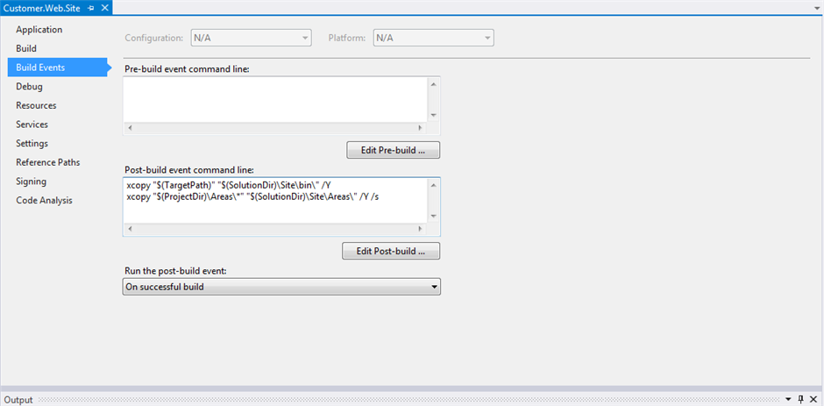Expand the 'Run the post-build event' dropdown
824x406 pixels.
tap(434, 287)
